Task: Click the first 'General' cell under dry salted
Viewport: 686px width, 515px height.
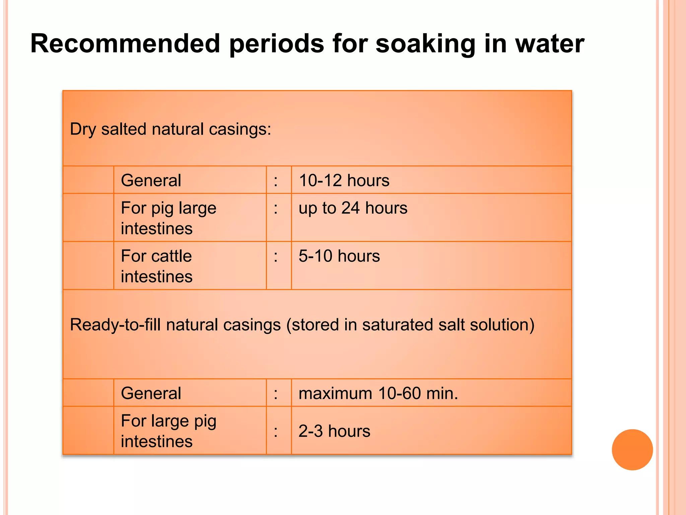Action: coord(190,180)
